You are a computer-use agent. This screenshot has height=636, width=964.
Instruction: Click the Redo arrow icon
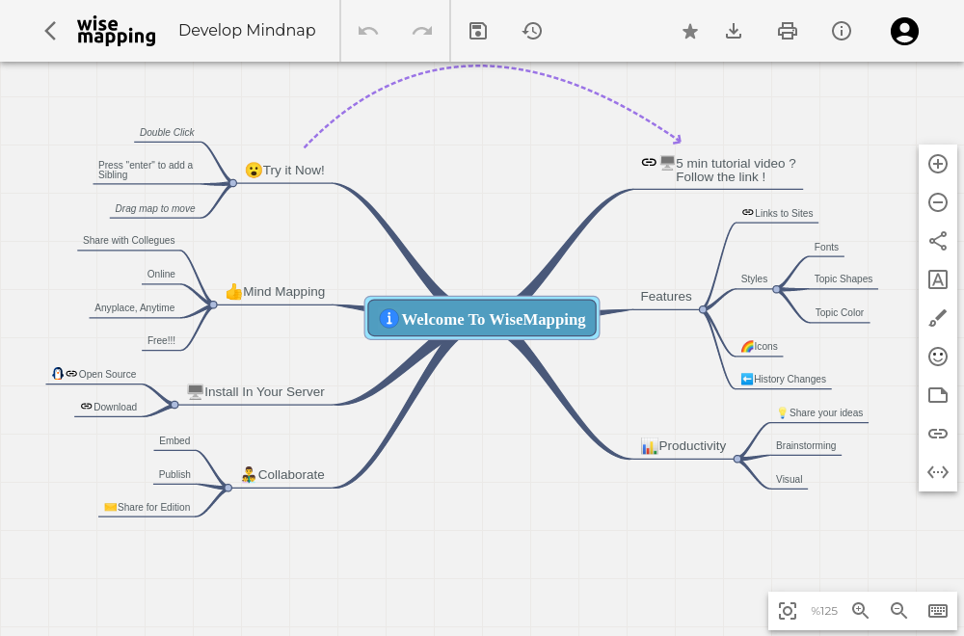[x=422, y=31]
